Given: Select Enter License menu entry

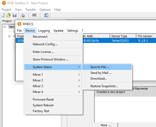Looking at the screenshot, I should [x=53, y=52].
